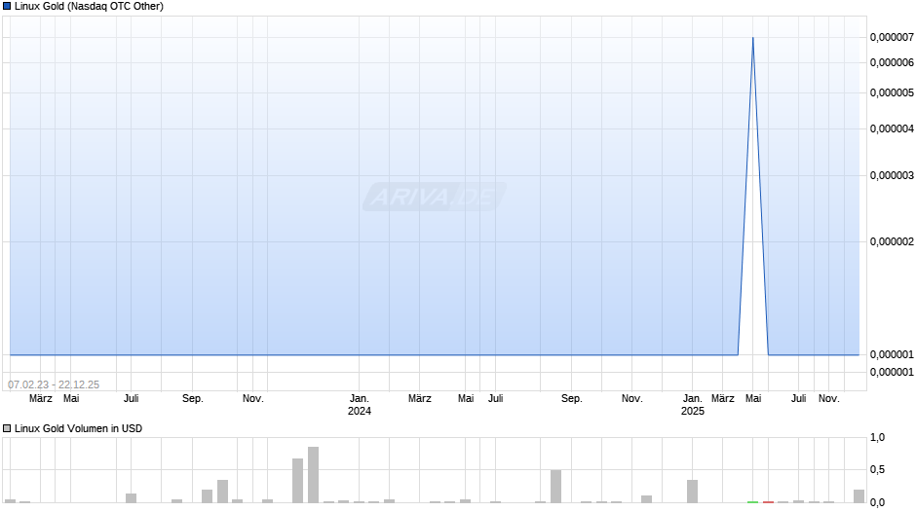Click the 0,000002 price axis value
916x512 pixels.
tap(892, 241)
